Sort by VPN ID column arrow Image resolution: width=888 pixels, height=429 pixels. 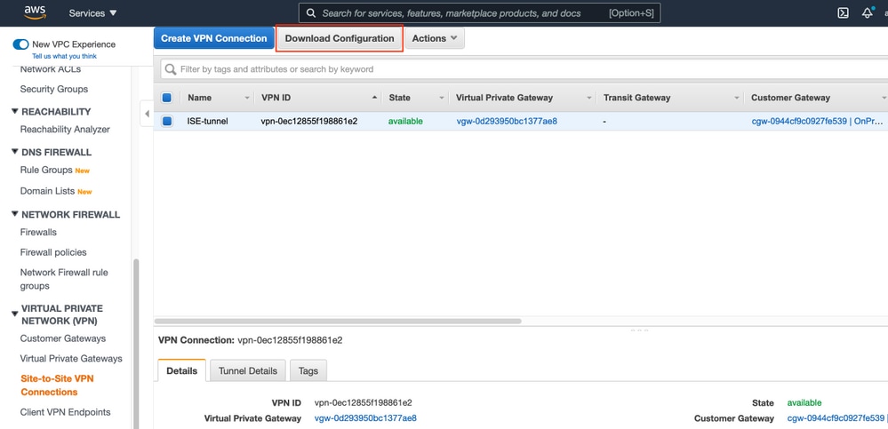[374, 98]
